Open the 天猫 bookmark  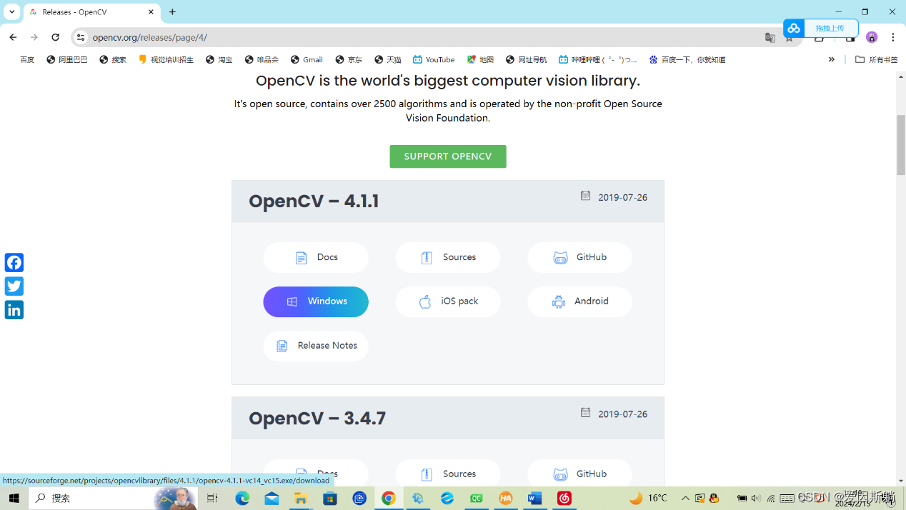(388, 59)
